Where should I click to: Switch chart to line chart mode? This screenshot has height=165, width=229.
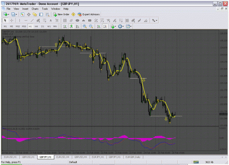click(x=77, y=26)
